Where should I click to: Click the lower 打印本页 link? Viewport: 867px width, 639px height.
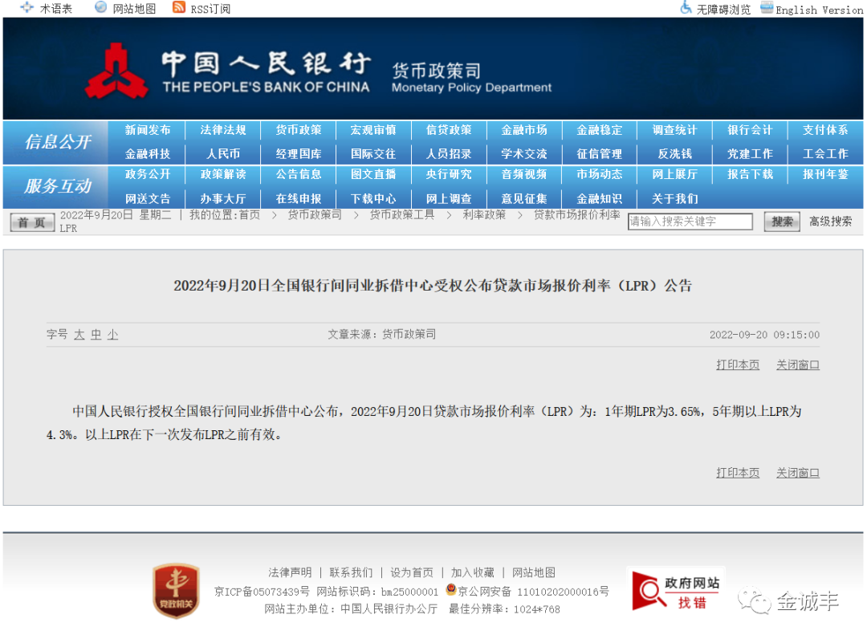click(x=738, y=473)
